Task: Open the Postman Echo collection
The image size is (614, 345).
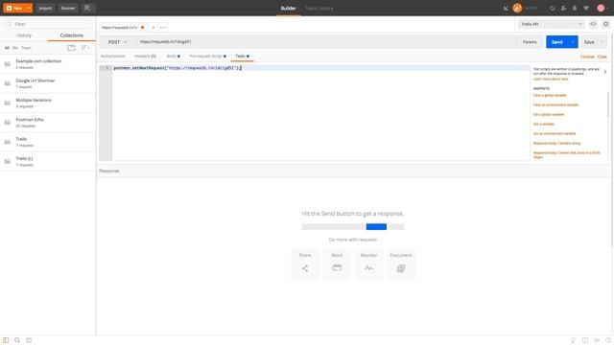Action: point(48,123)
